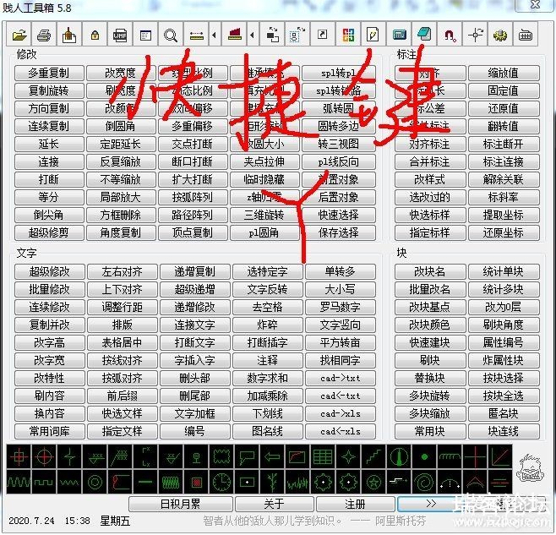The width and height of the screenshot is (556, 535).
Task: Click the keyboard icon in toolbar
Action: pos(525,35)
